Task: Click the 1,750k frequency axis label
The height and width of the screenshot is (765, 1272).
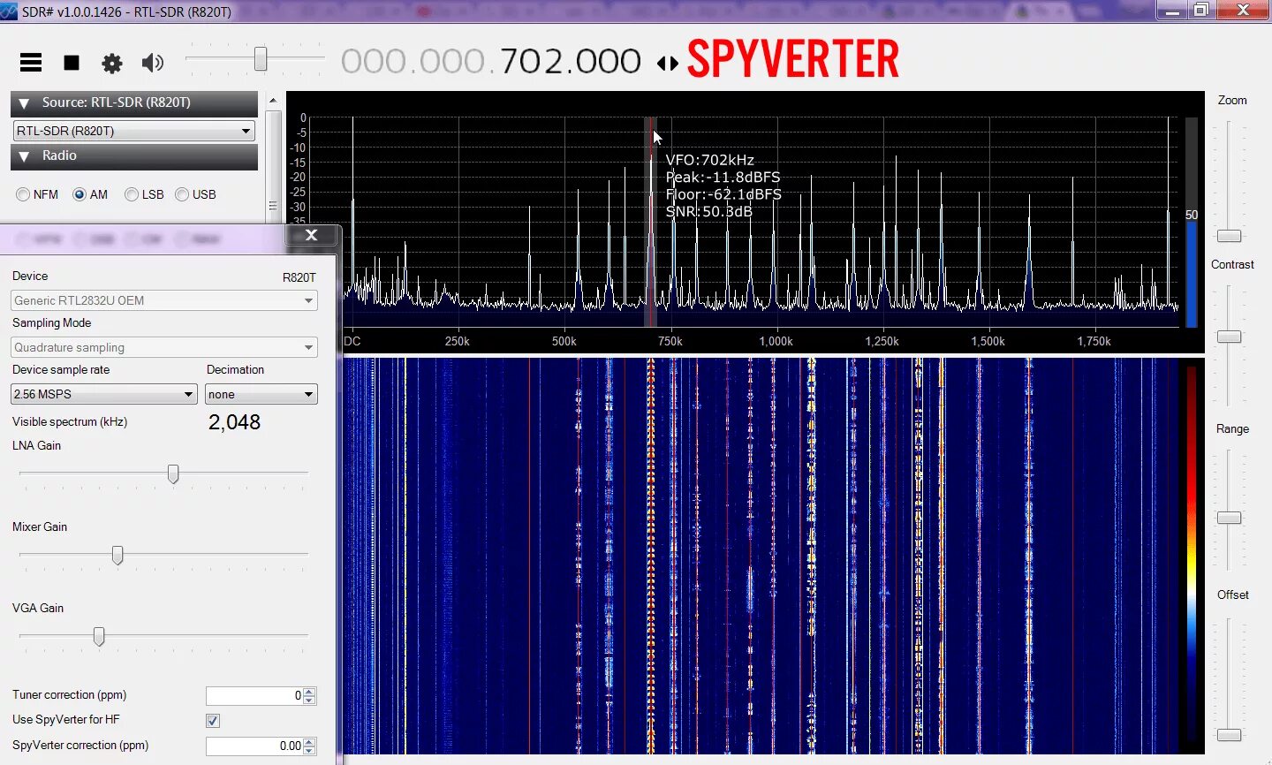Action: pyautogui.click(x=1094, y=341)
